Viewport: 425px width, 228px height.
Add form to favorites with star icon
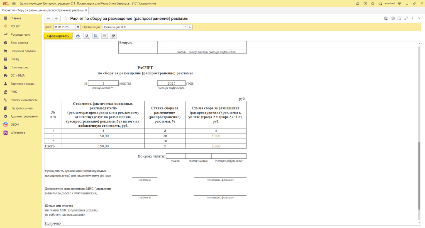pyautogui.click(x=65, y=18)
